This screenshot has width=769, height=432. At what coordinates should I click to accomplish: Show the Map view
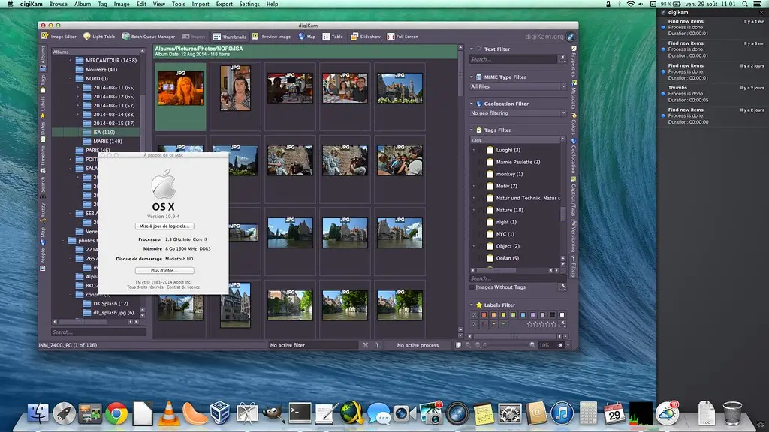pyautogui.click(x=306, y=36)
